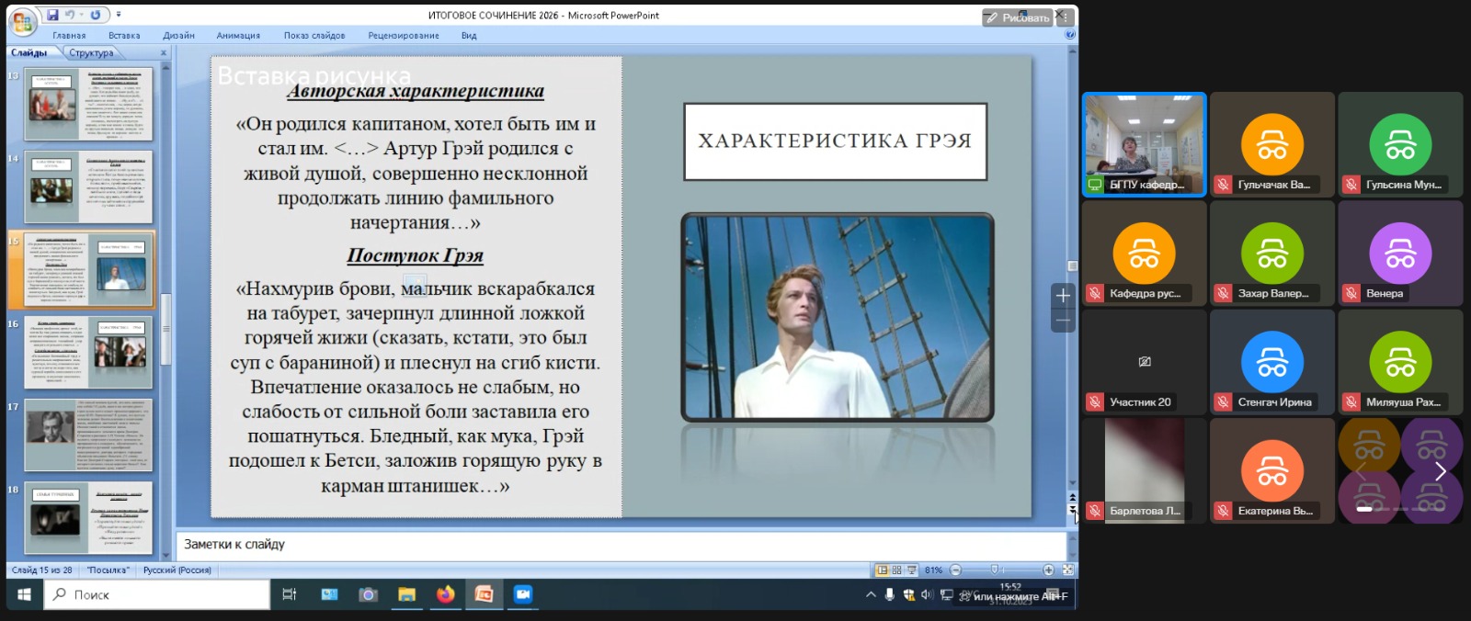This screenshot has width=1471, height=621.
Task: Show hidden system tray icons chevron
Action: tap(871, 595)
